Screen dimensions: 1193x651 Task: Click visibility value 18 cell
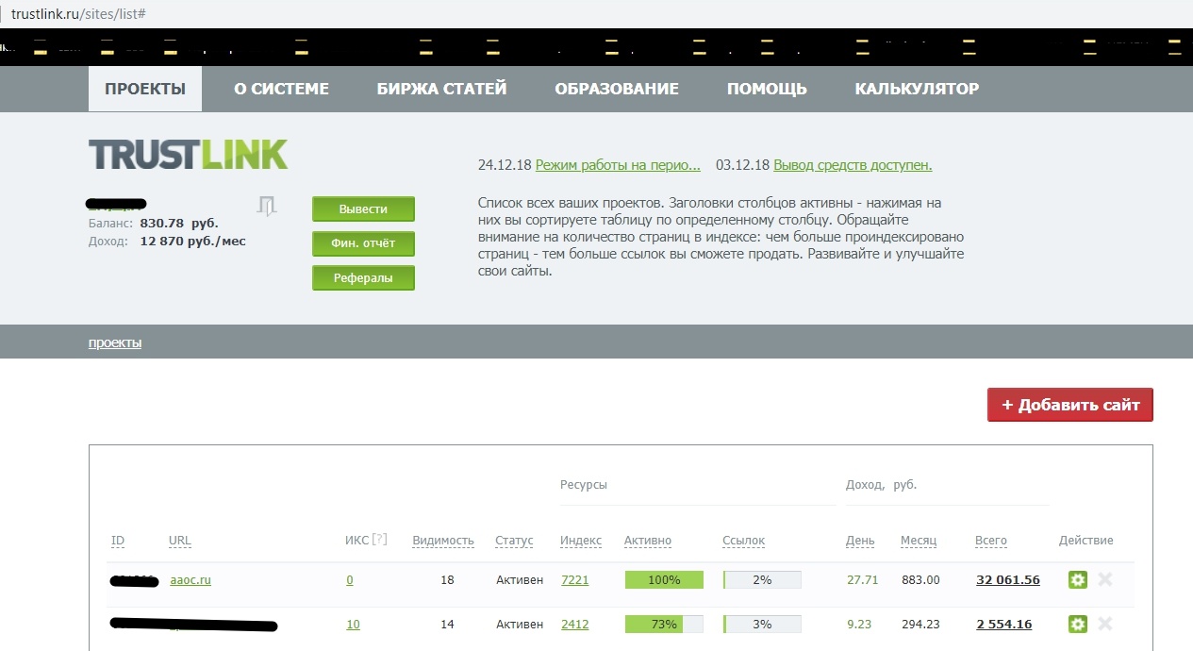[x=447, y=579]
